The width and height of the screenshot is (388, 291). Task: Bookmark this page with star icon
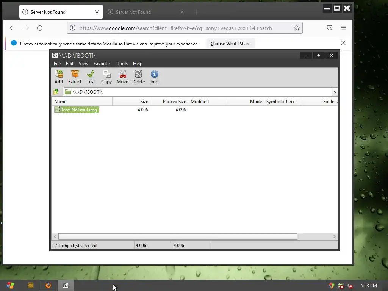pyautogui.click(x=296, y=28)
